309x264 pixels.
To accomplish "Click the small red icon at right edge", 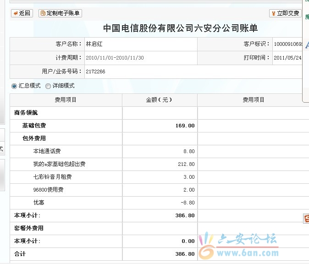I will click(x=306, y=219).
